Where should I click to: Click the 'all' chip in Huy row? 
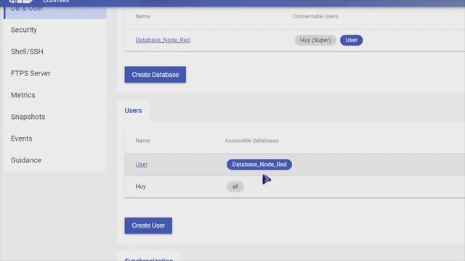pyautogui.click(x=235, y=187)
